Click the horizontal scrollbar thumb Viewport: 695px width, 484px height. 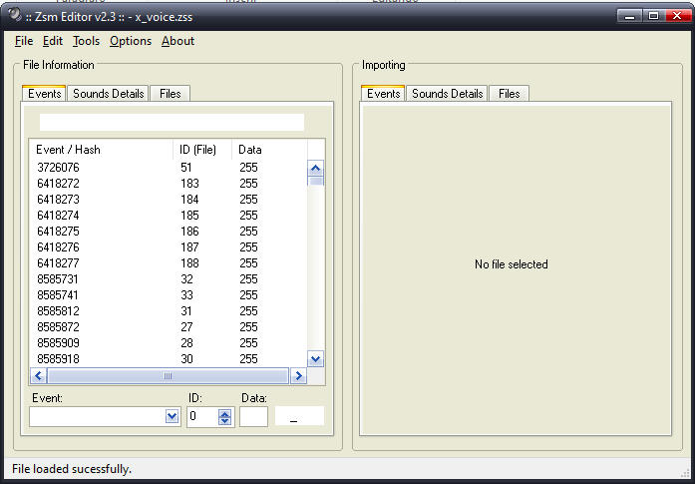point(168,376)
